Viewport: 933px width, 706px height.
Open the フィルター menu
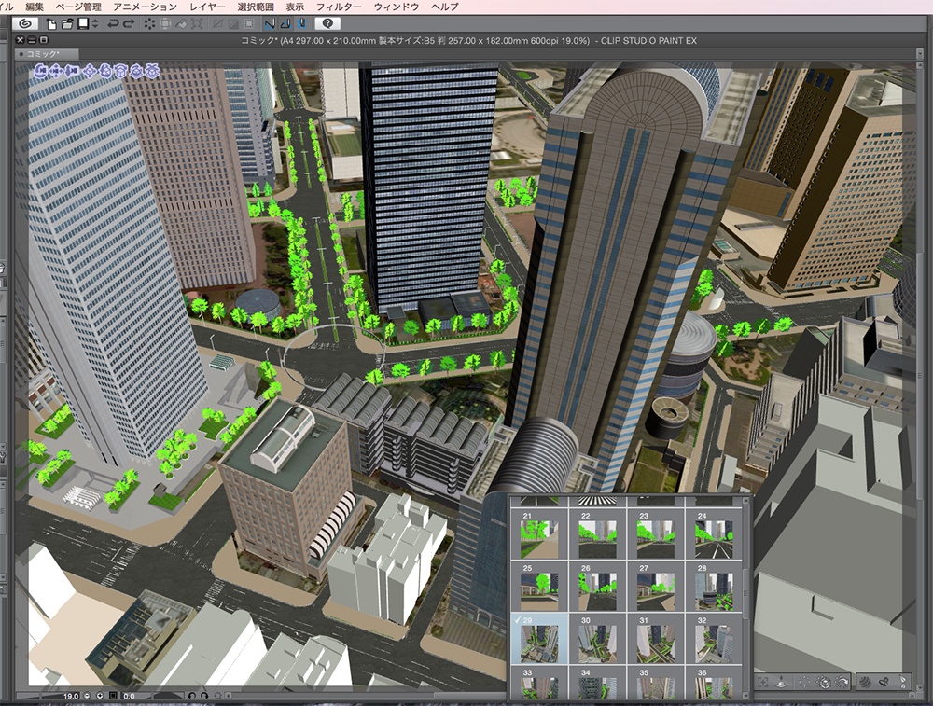(339, 7)
